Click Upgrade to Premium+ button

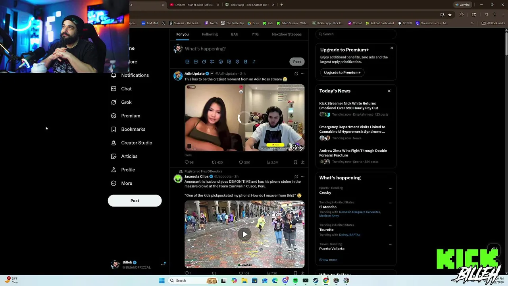pos(342,72)
